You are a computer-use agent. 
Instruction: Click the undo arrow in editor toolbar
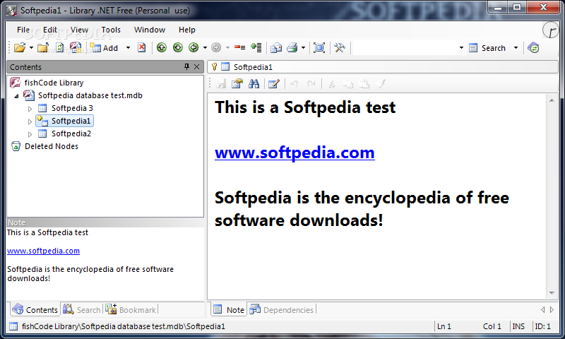click(294, 84)
